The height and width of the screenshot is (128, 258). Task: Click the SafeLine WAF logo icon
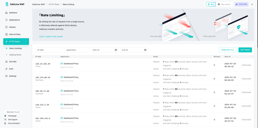click(7, 4)
